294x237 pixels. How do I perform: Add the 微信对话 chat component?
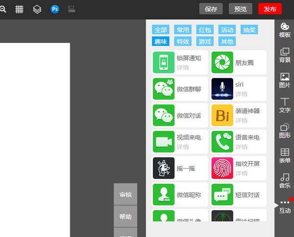point(180,115)
